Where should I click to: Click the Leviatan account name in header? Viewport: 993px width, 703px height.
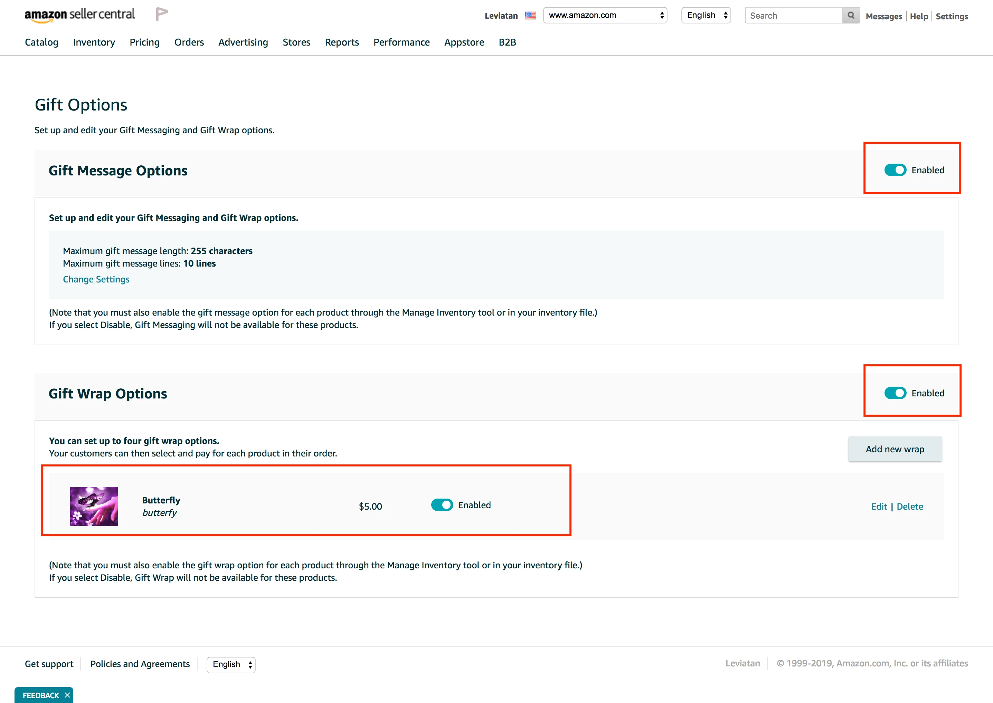(501, 16)
